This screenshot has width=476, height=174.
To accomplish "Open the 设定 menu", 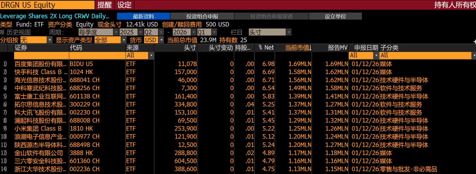I will 124,5.
